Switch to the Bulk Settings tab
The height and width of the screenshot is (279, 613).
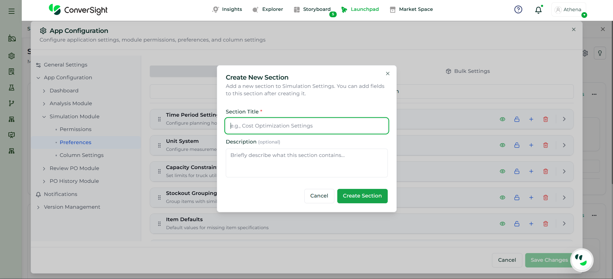pyautogui.click(x=468, y=71)
